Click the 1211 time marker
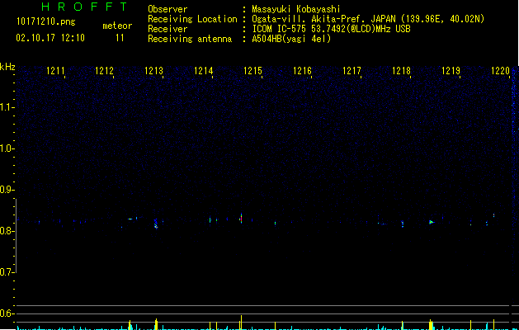Screen dimensions: 519x330 (x=55, y=71)
